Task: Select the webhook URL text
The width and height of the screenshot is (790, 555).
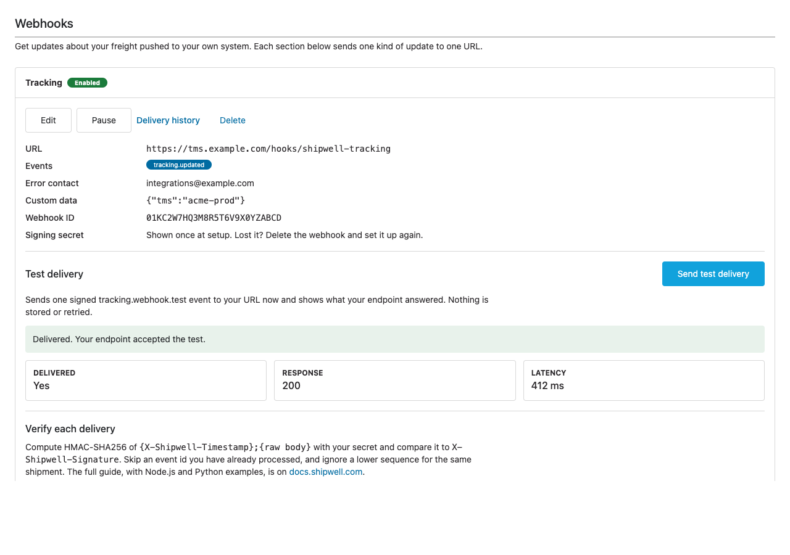Action: click(x=268, y=149)
